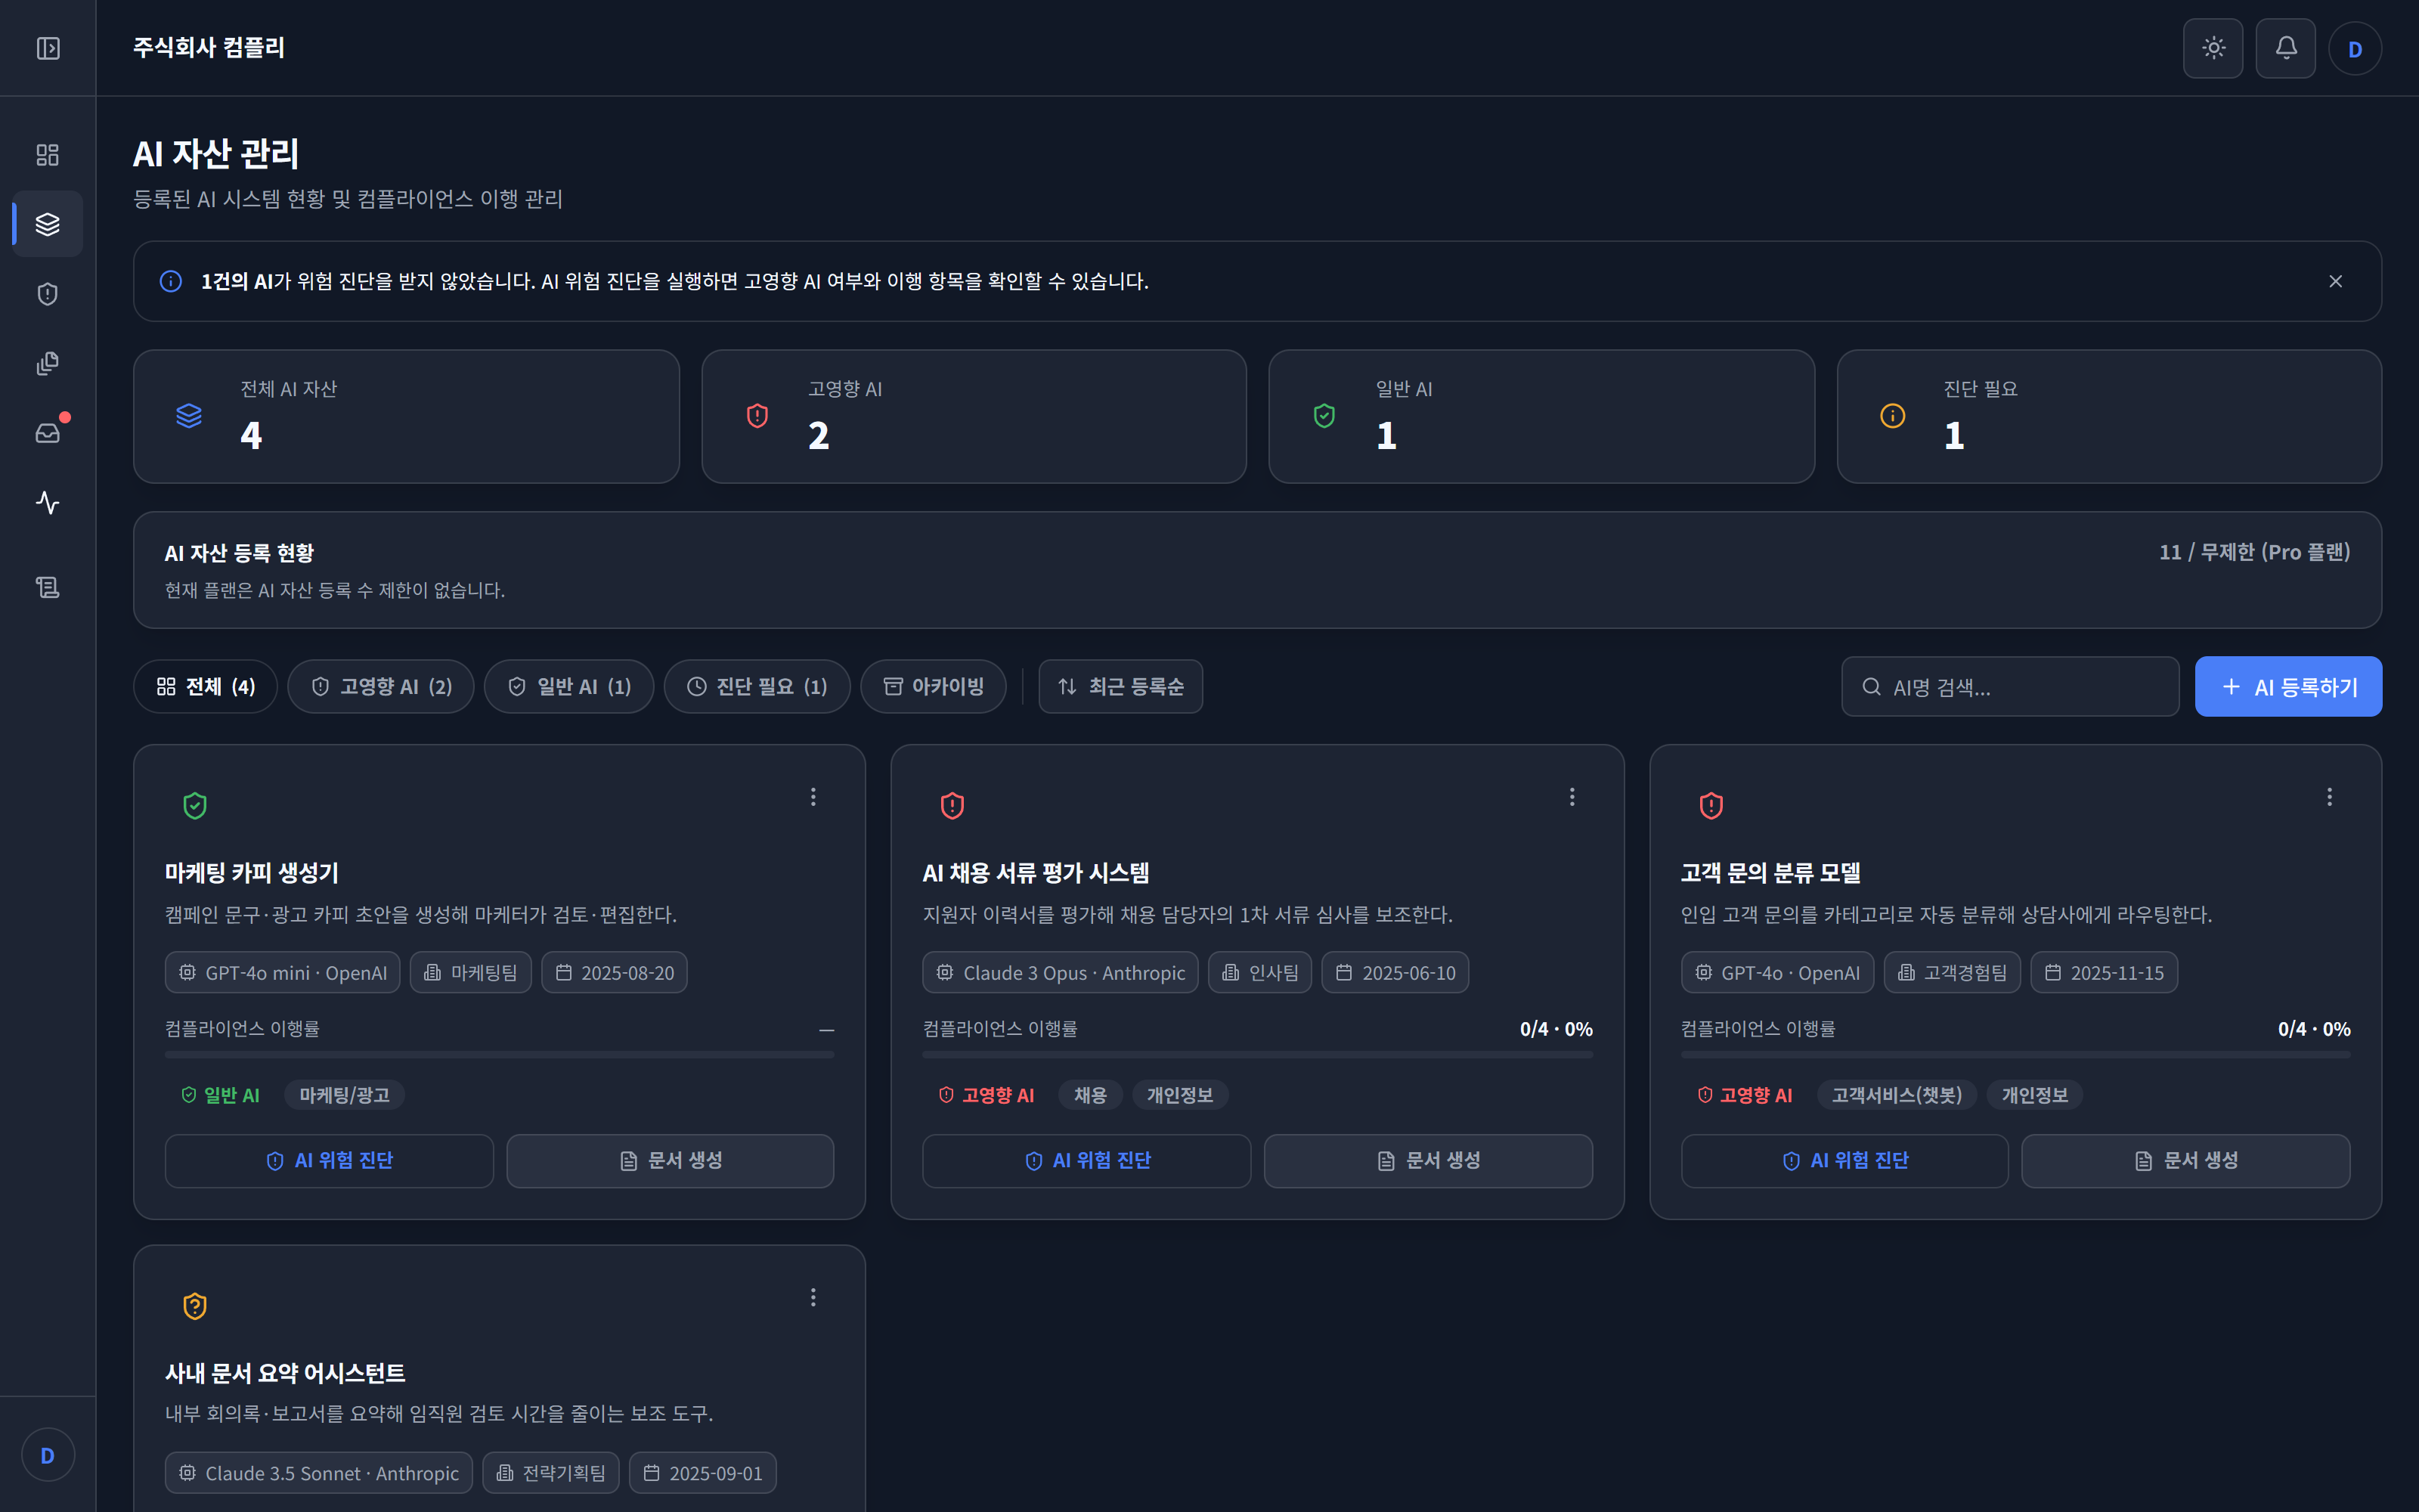Select the 고영향 AI (2) filter tab
Image resolution: width=2419 pixels, height=1512 pixels.
coord(381,686)
